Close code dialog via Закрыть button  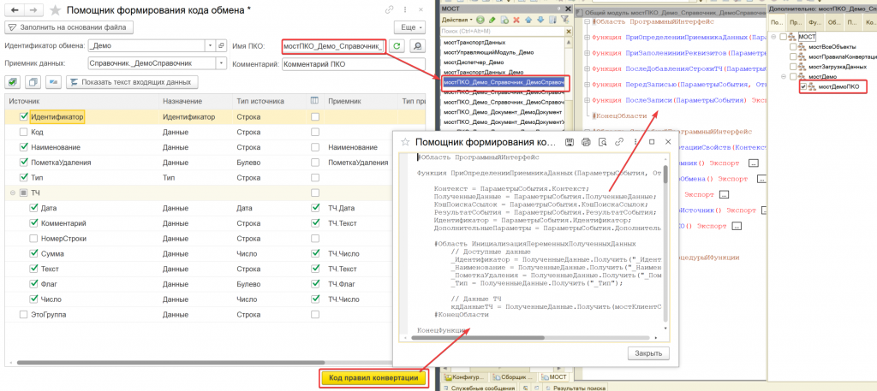click(x=648, y=353)
